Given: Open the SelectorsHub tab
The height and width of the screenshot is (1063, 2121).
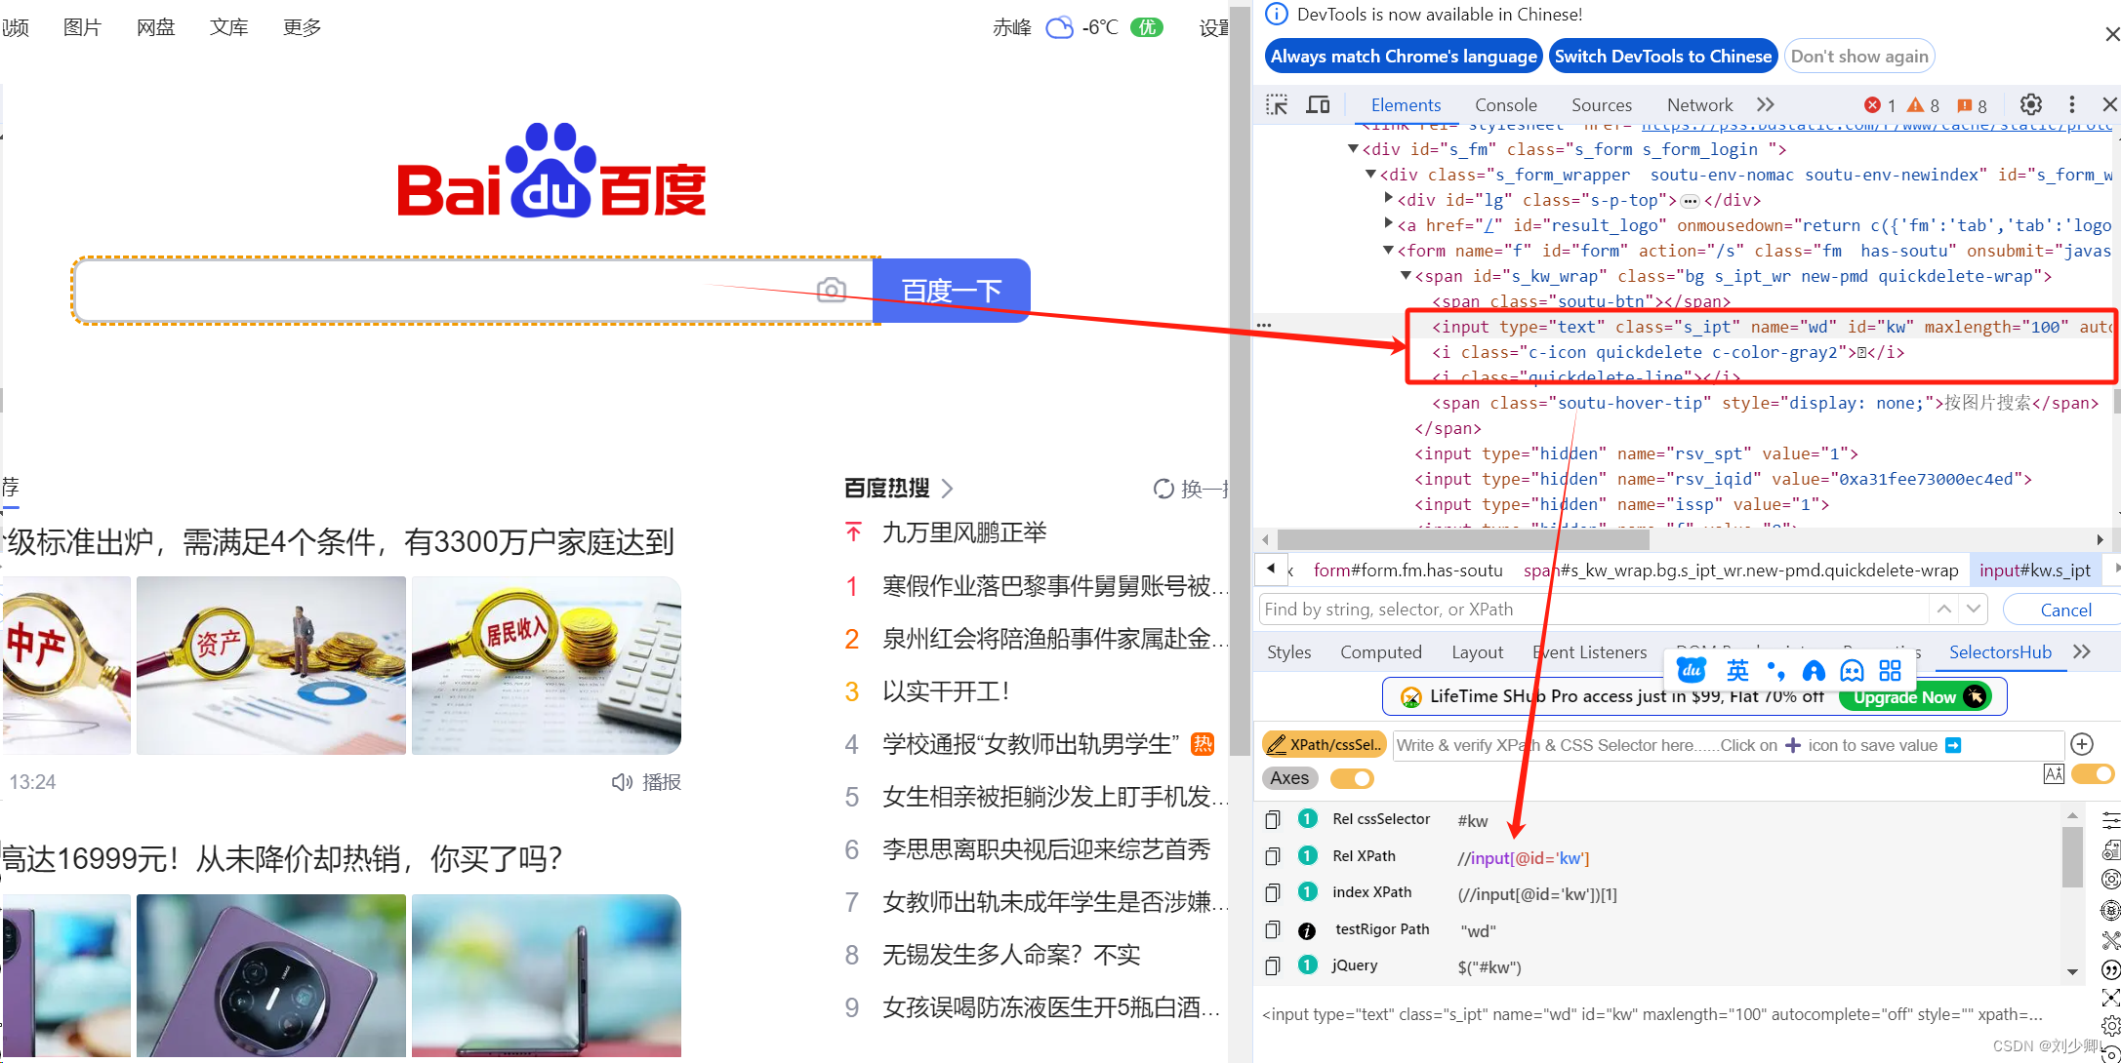Looking at the screenshot, I should pos(2000,652).
